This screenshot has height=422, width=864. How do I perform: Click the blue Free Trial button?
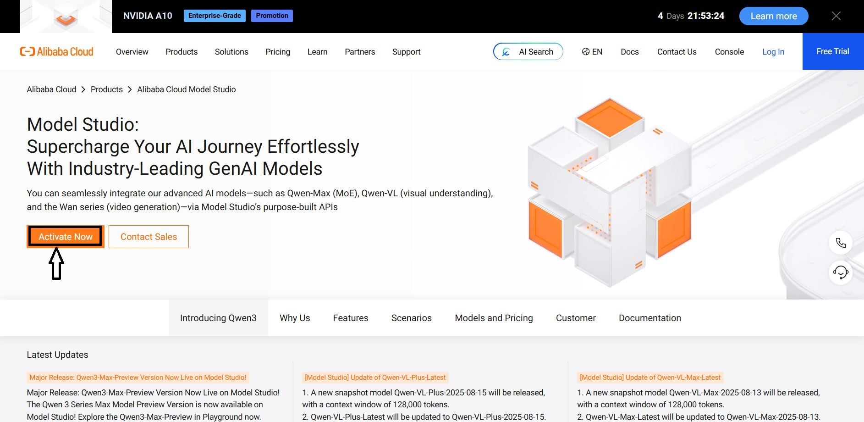(833, 51)
